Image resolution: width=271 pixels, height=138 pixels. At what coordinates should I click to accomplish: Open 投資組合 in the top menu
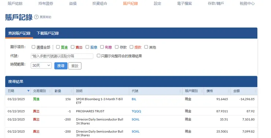(x=100, y=3)
